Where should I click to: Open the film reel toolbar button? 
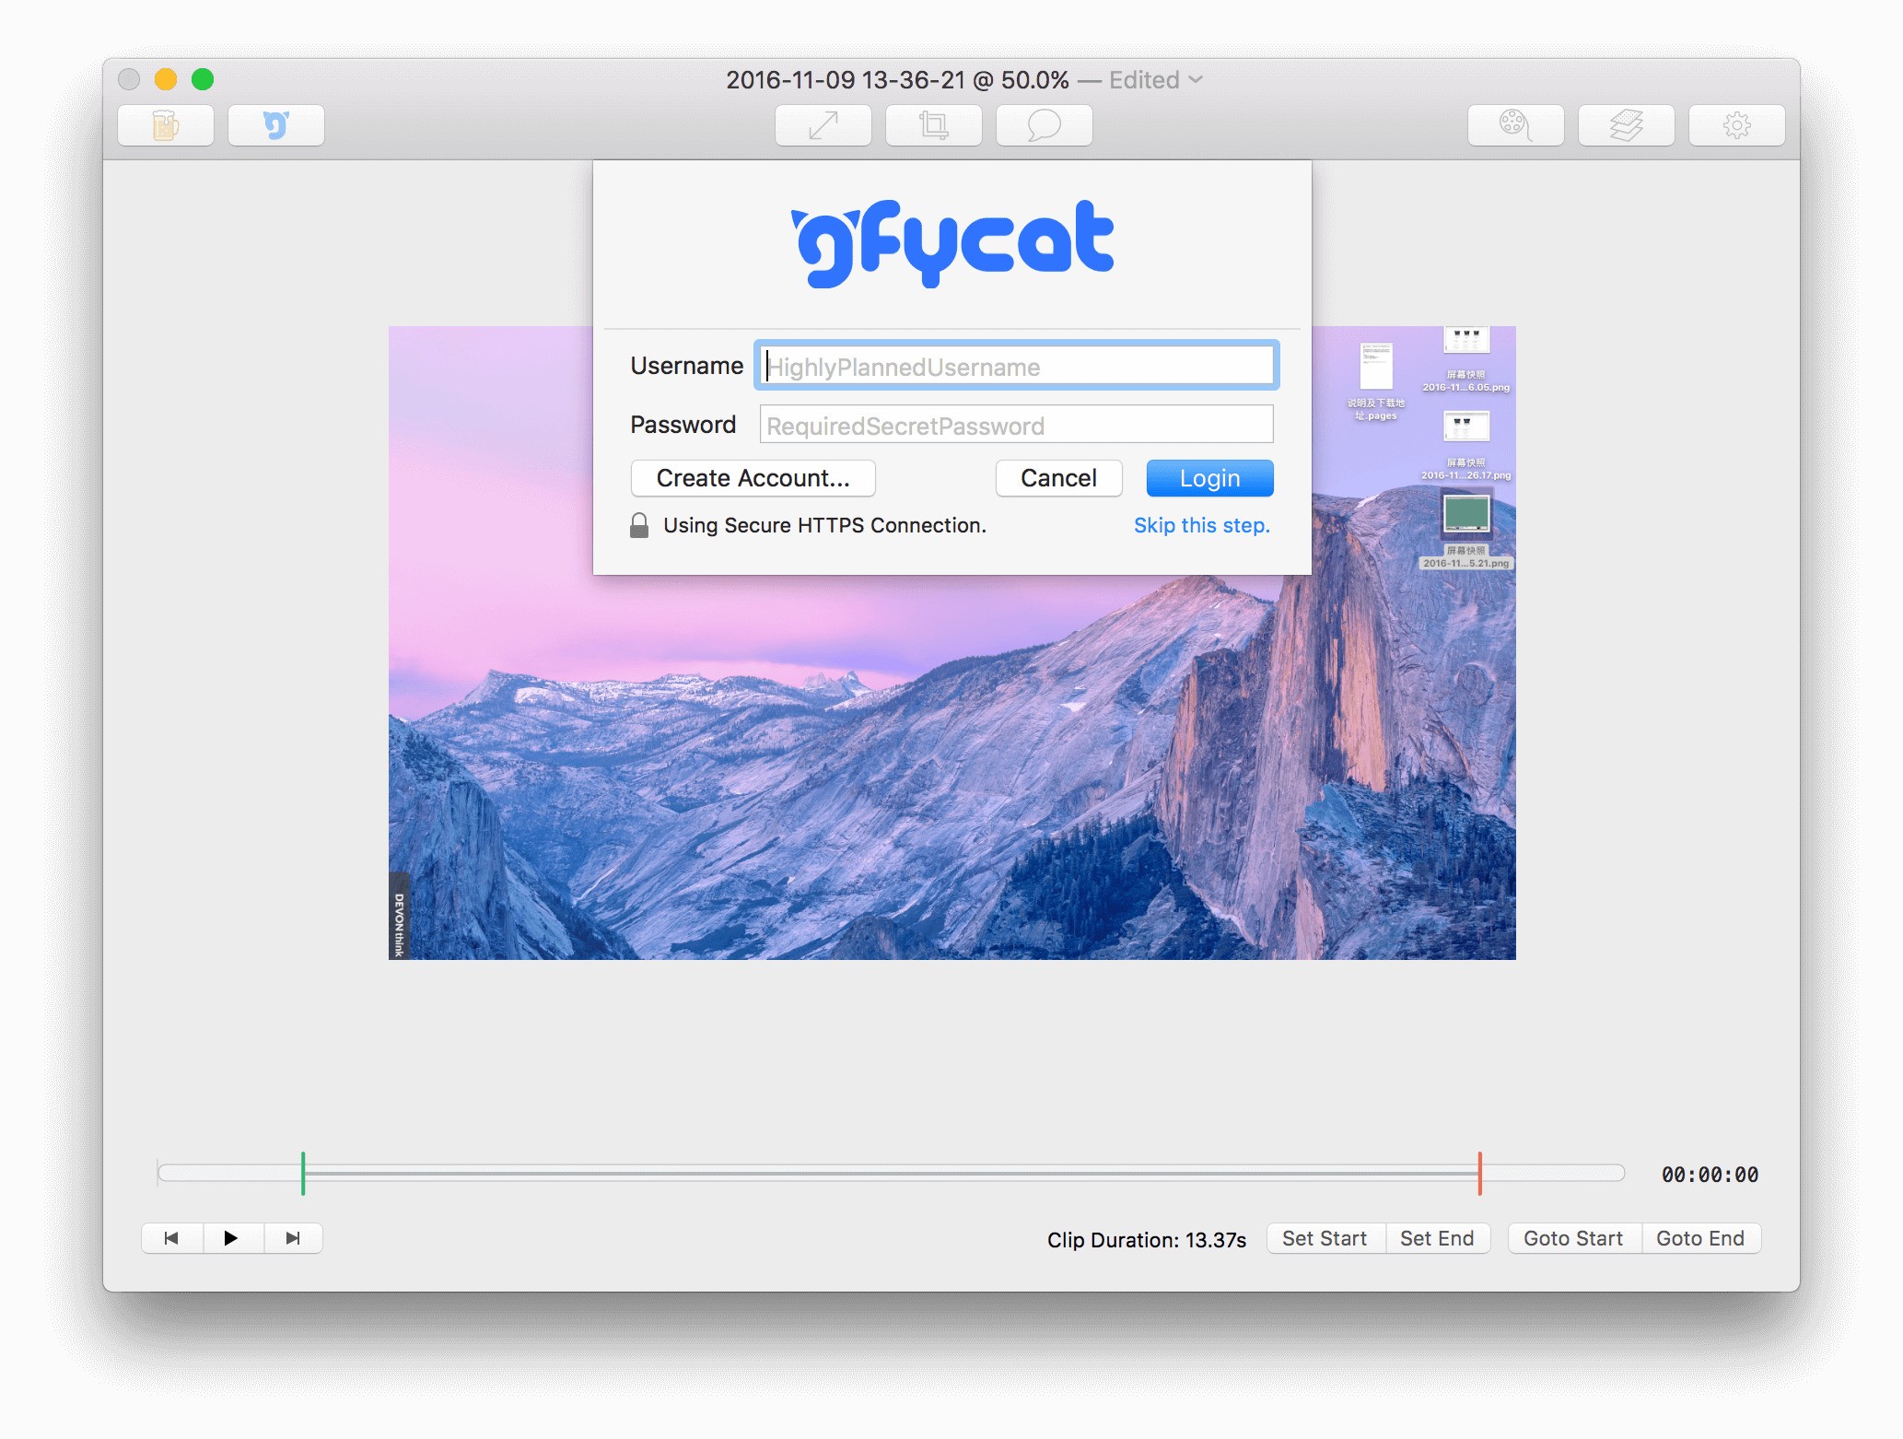click(1516, 125)
